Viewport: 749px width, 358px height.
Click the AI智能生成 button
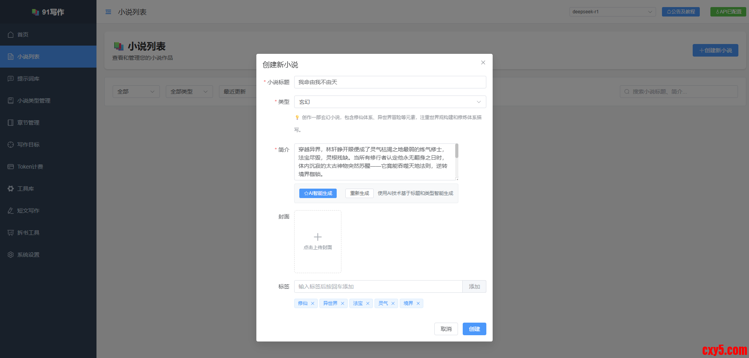coord(318,193)
